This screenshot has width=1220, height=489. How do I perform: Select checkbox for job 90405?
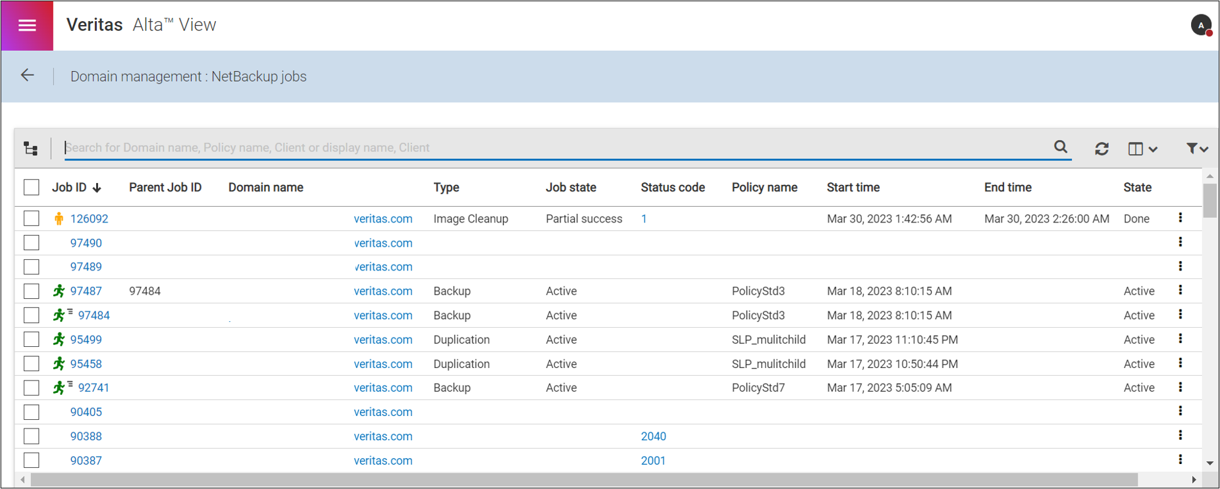coord(32,412)
